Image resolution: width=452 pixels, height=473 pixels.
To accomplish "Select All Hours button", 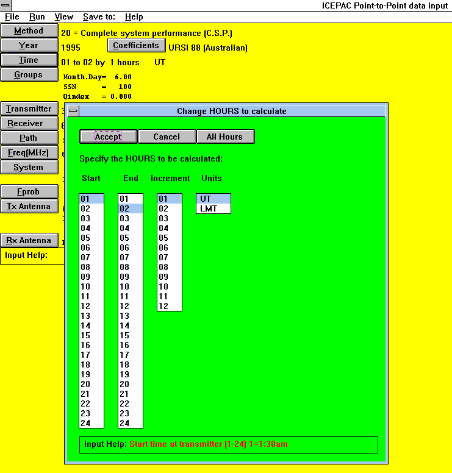I will click(225, 137).
